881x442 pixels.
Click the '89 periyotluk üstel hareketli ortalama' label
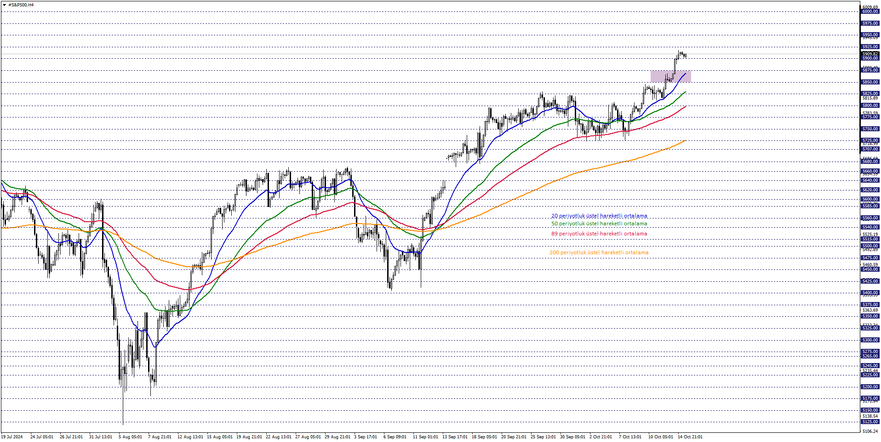coord(599,234)
